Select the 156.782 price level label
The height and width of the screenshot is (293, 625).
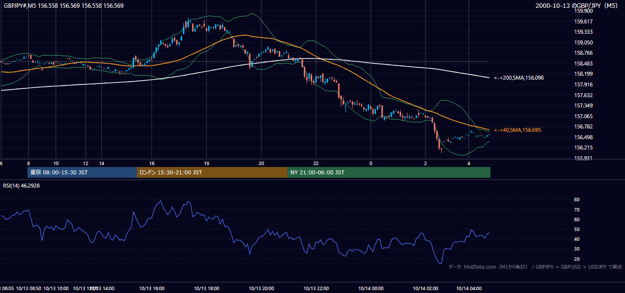click(x=583, y=127)
